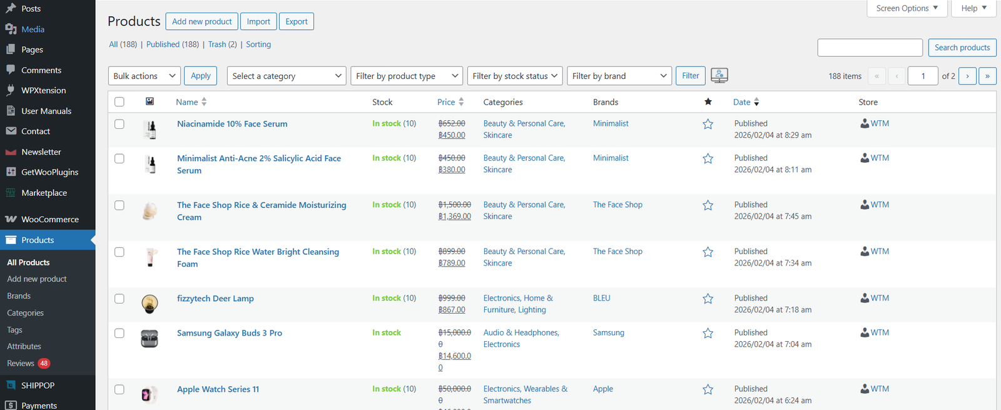Open the fizzytech Deer Lamp thumbnail
This screenshot has width=1001, height=410.
[x=150, y=304]
